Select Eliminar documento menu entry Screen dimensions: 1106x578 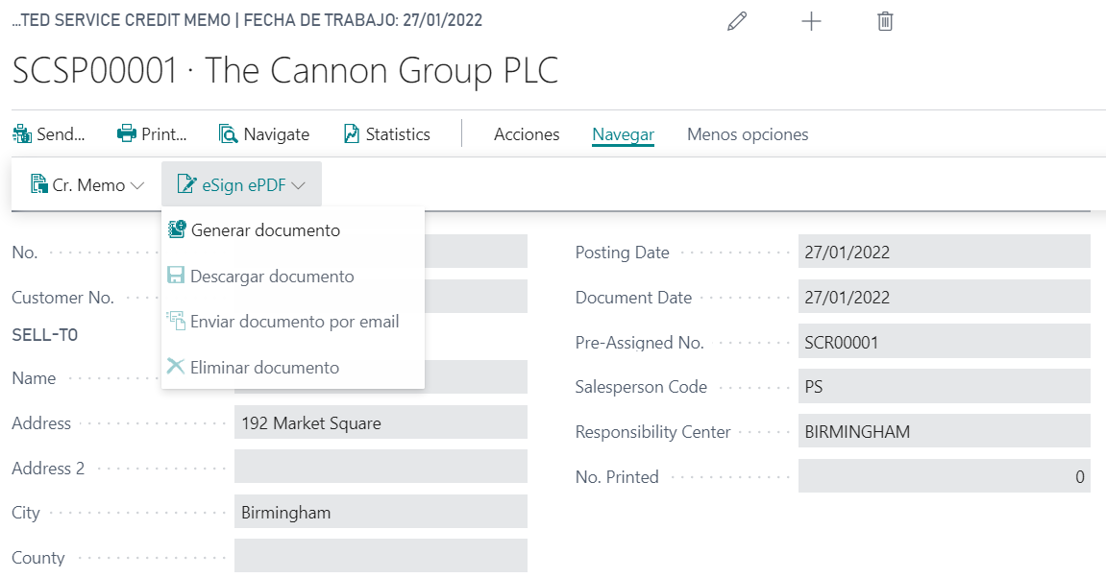[264, 368]
